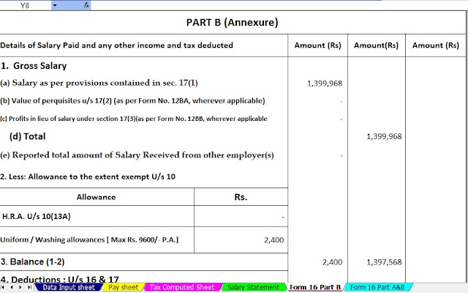
Task: Open the Name Box dropdown arrow
Action: (x=54, y=5)
